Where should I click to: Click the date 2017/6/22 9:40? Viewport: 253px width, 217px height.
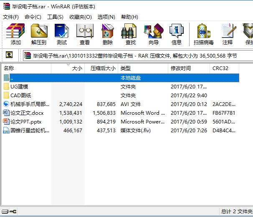tap(189, 95)
